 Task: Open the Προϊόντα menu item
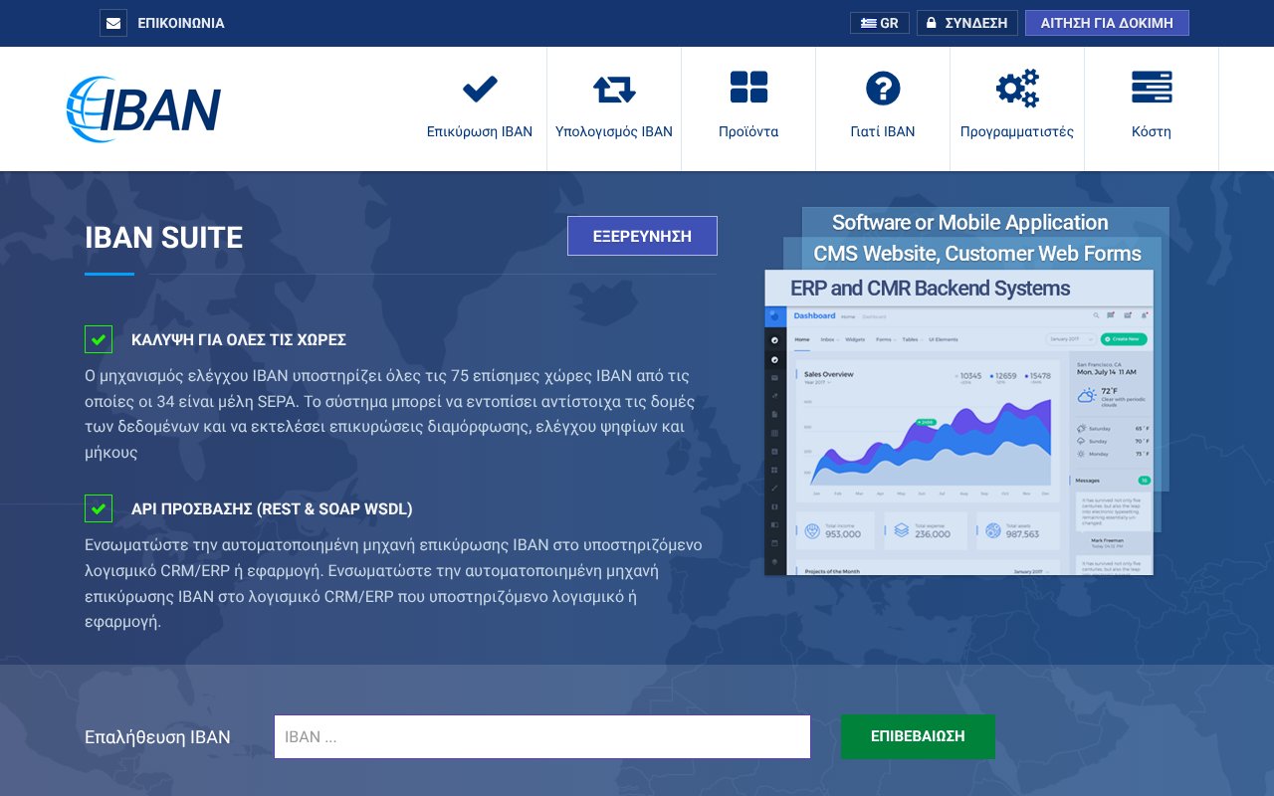point(748,131)
